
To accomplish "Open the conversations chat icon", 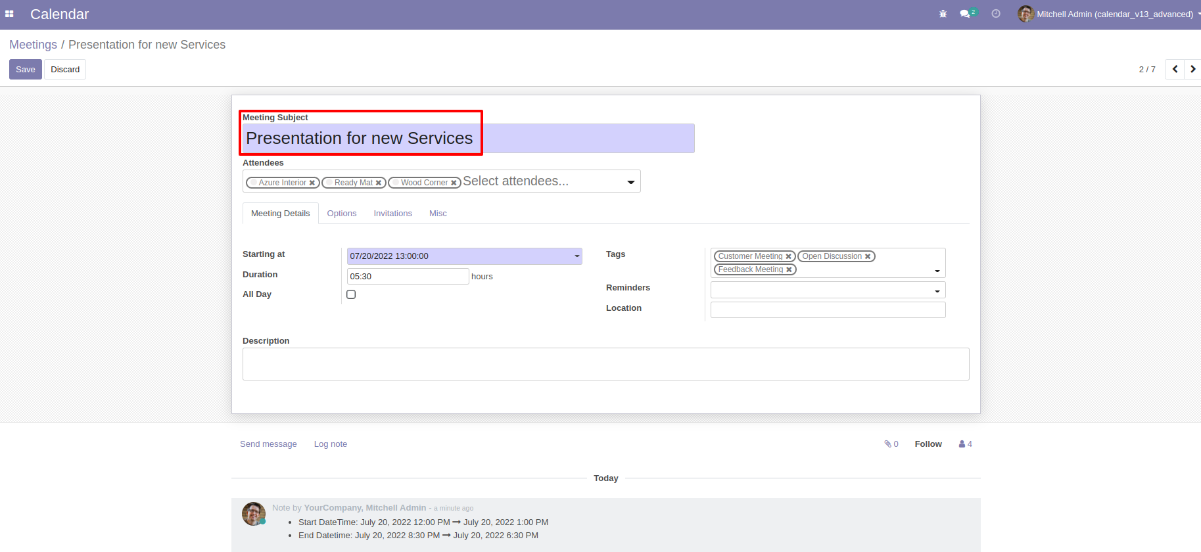I will [964, 14].
